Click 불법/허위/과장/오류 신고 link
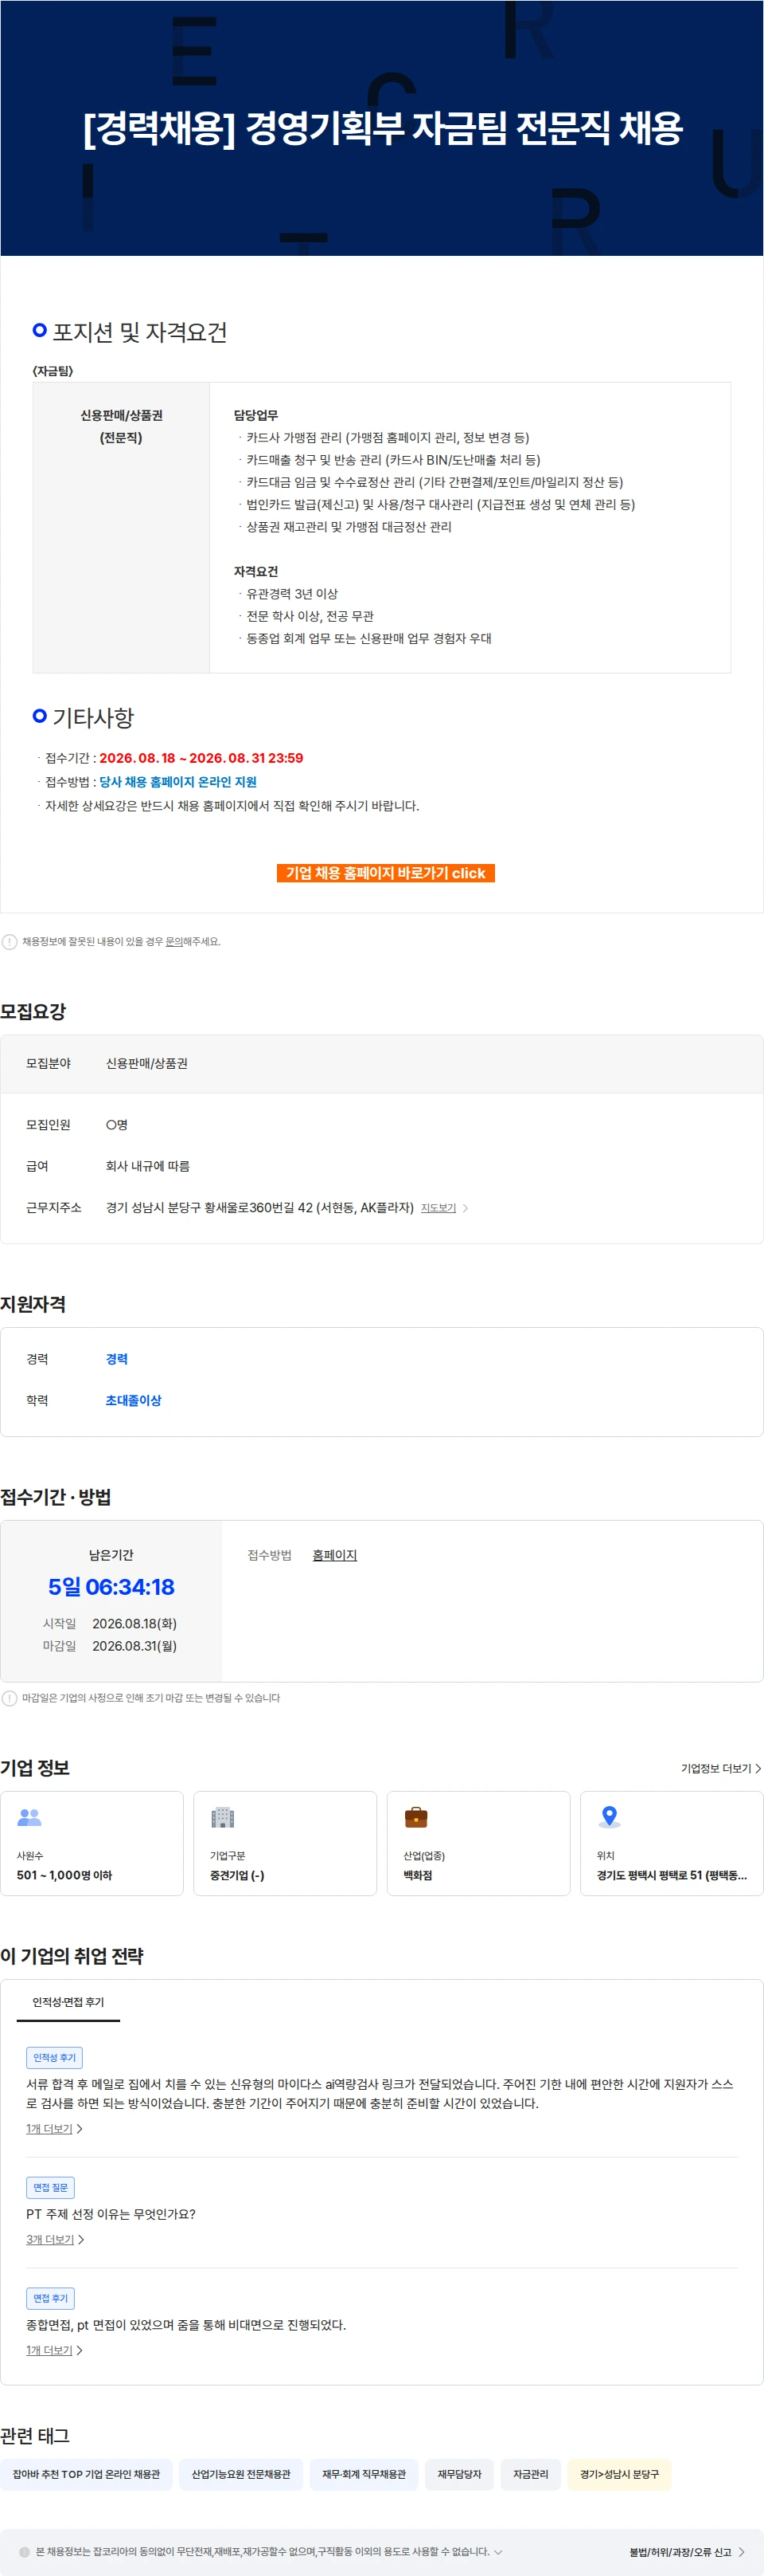 point(687,2552)
